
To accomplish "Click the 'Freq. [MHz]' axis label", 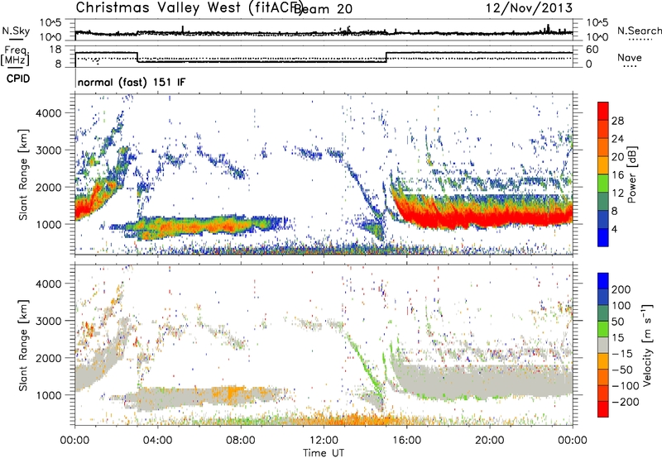I will click(16, 55).
